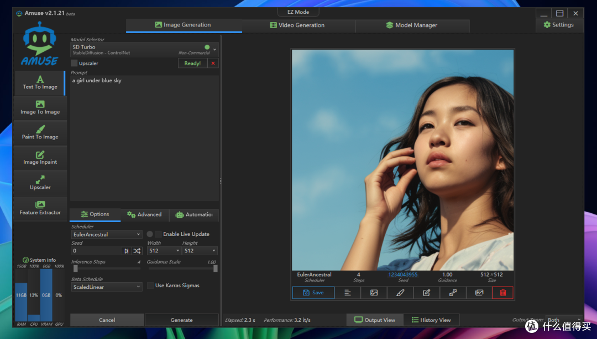This screenshot has width=597, height=339.
Task: Toggle Use Karras Sigmas checkbox
Action: [x=150, y=286]
